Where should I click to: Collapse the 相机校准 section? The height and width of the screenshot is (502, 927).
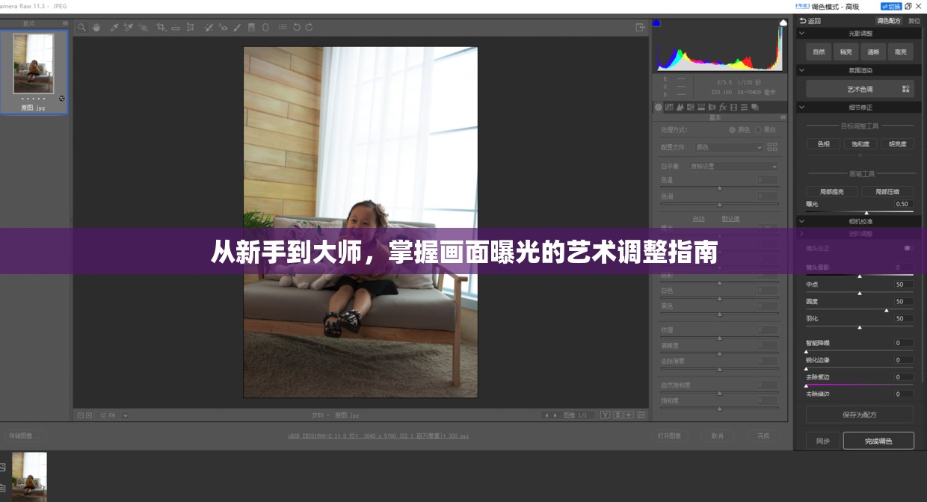[802, 221]
